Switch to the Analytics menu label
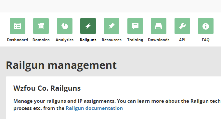The image size is (221, 119). tap(65, 40)
